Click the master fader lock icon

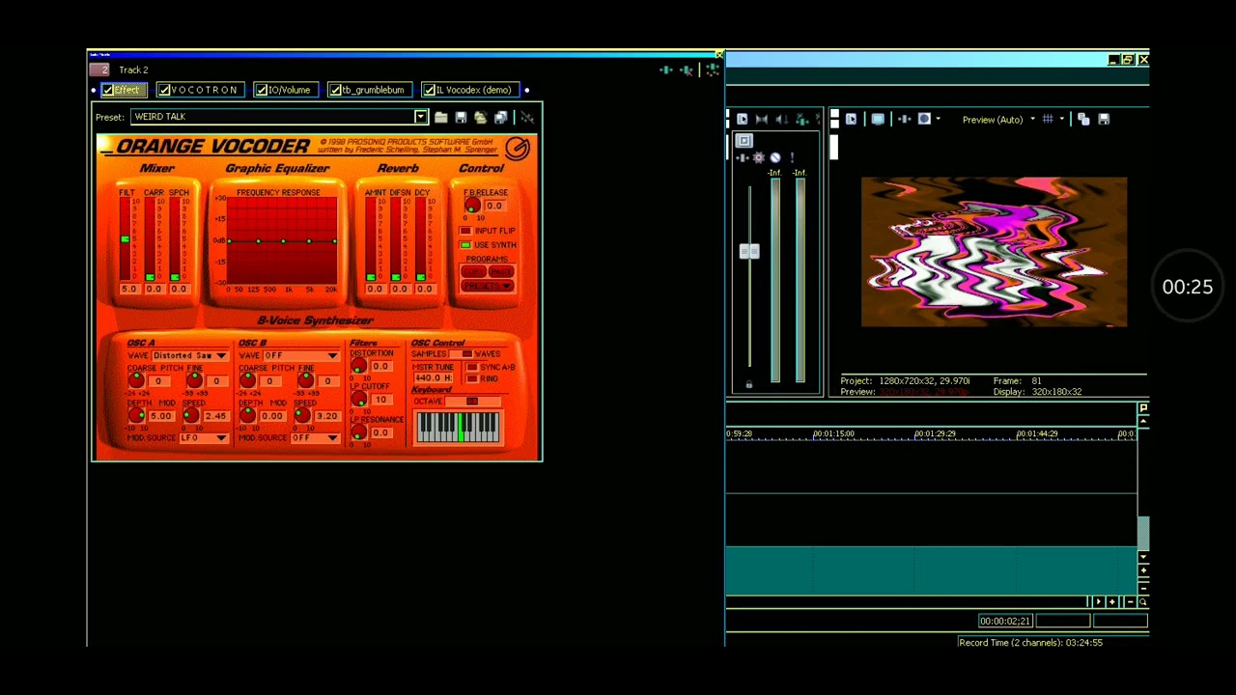click(748, 384)
